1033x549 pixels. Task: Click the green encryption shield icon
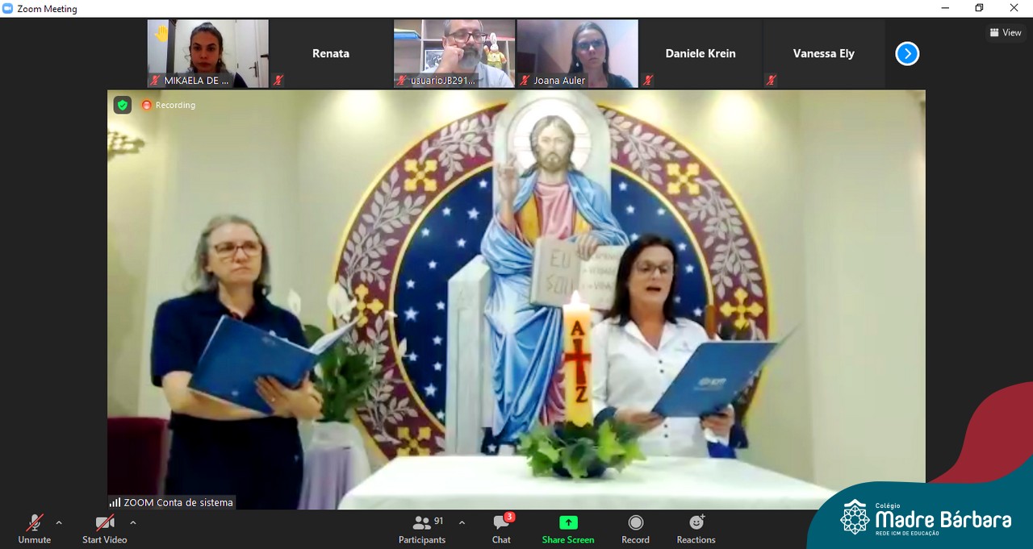tap(122, 105)
